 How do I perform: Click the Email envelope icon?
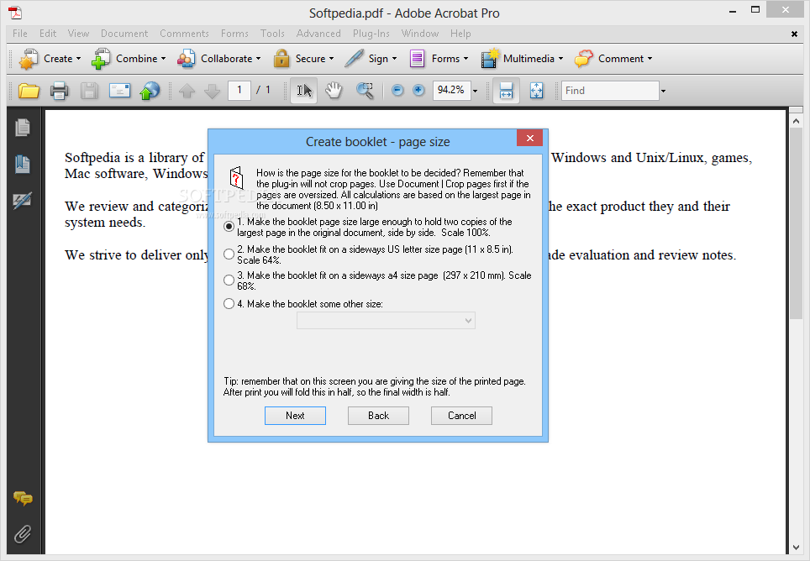click(119, 91)
